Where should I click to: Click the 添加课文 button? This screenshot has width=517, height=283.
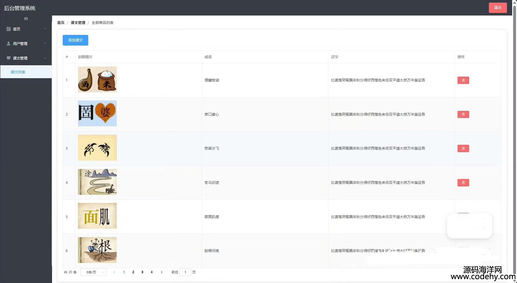[75, 40]
